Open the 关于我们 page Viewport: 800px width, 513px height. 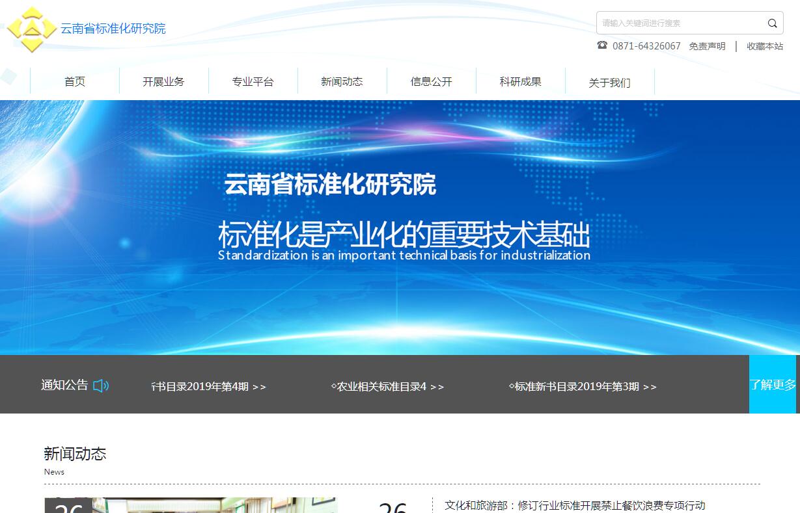pos(609,83)
